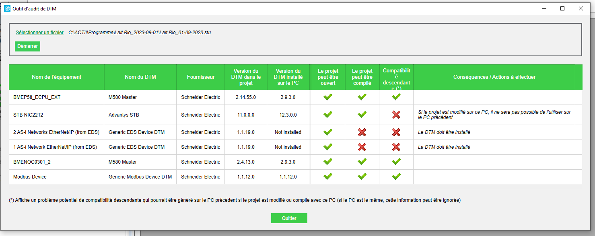
Task: Maximize the DTM audit tool window
Action: pos(562,8)
